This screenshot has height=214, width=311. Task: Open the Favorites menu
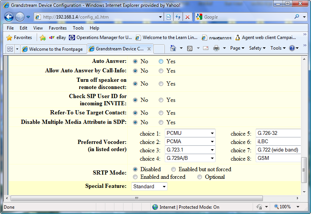coord(58,28)
